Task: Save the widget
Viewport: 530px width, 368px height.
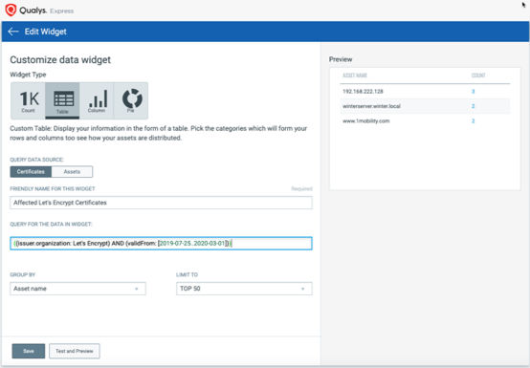Action: click(29, 351)
